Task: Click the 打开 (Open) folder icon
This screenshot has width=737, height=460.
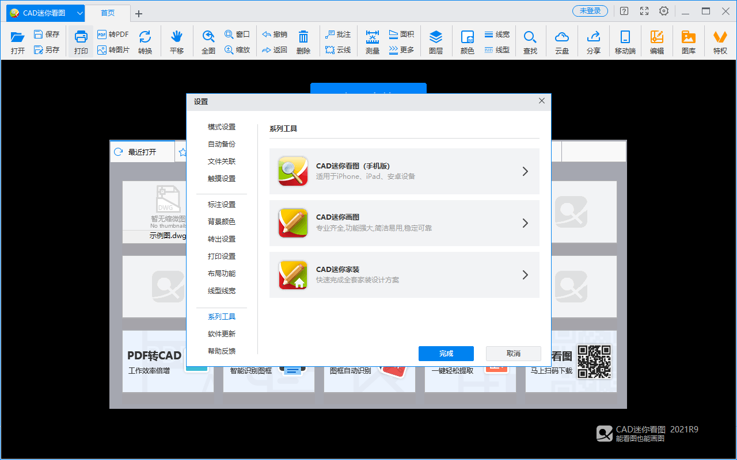Action: click(x=18, y=37)
